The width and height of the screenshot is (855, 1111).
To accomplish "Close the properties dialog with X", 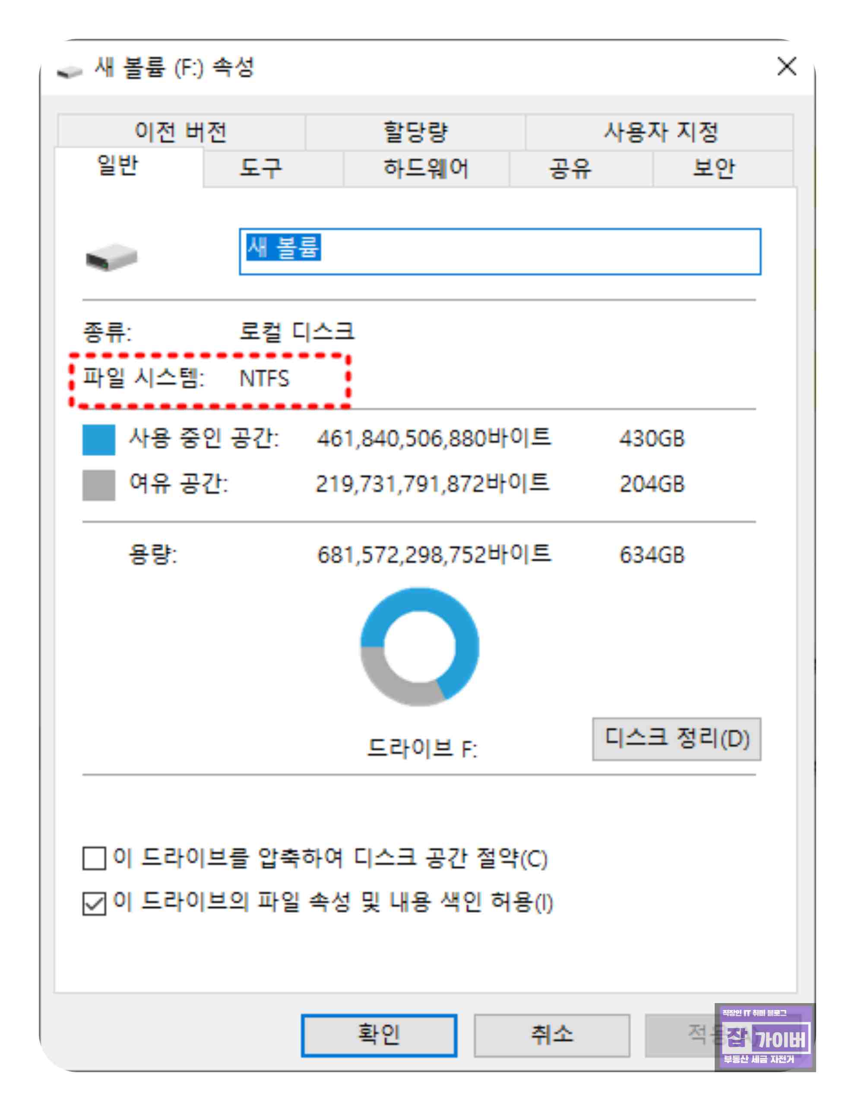I will point(786,66).
